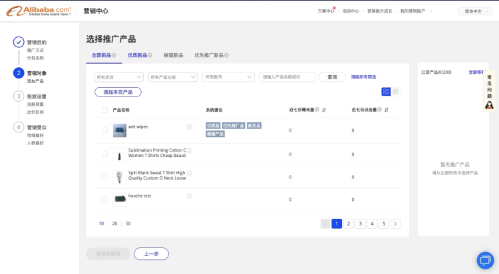Select all products via header checkbox

pyautogui.click(x=104, y=110)
